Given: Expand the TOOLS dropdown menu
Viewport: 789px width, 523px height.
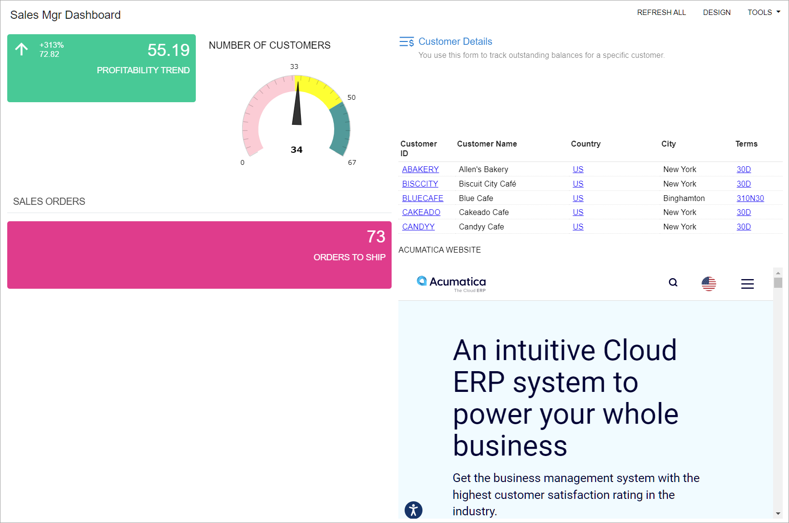Looking at the screenshot, I should pyautogui.click(x=763, y=13).
